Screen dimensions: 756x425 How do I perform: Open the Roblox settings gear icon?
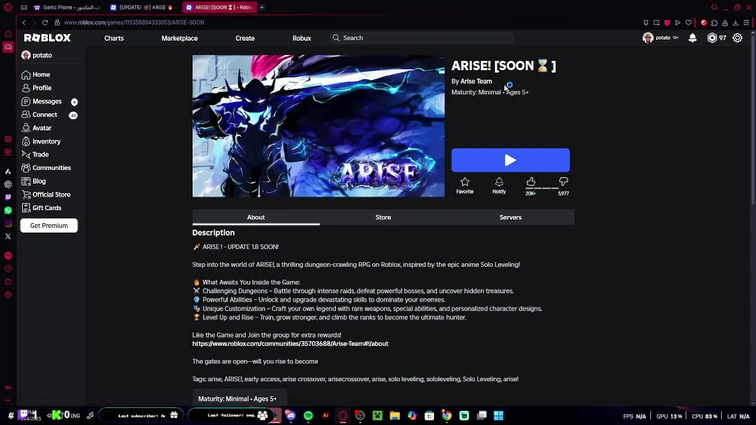click(x=738, y=38)
